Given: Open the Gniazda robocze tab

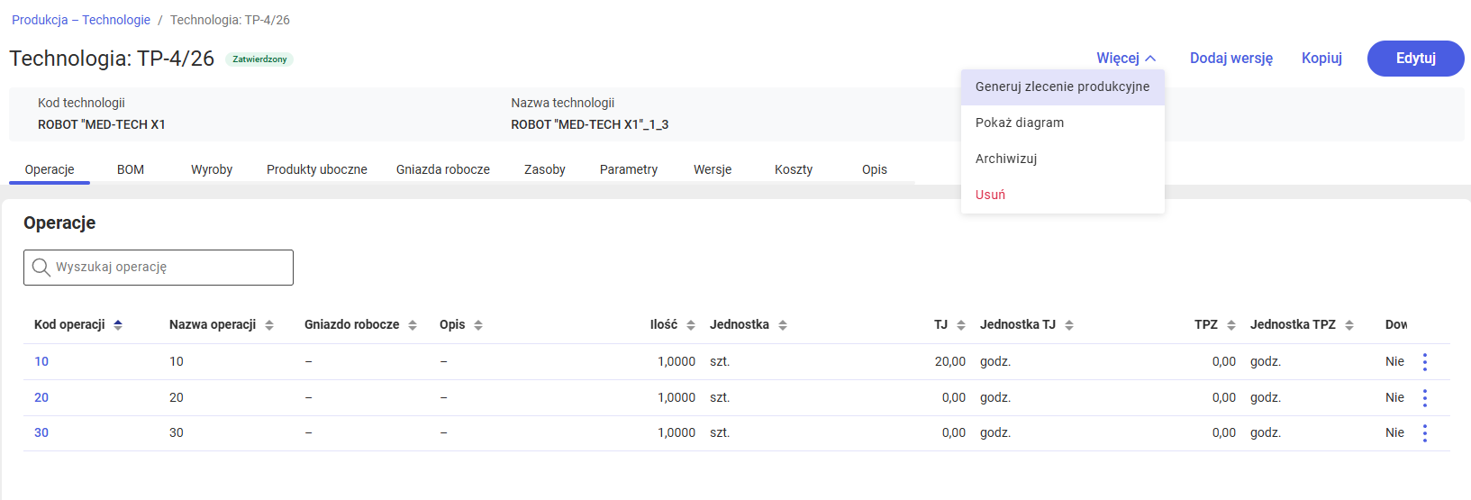Looking at the screenshot, I should [x=443, y=169].
